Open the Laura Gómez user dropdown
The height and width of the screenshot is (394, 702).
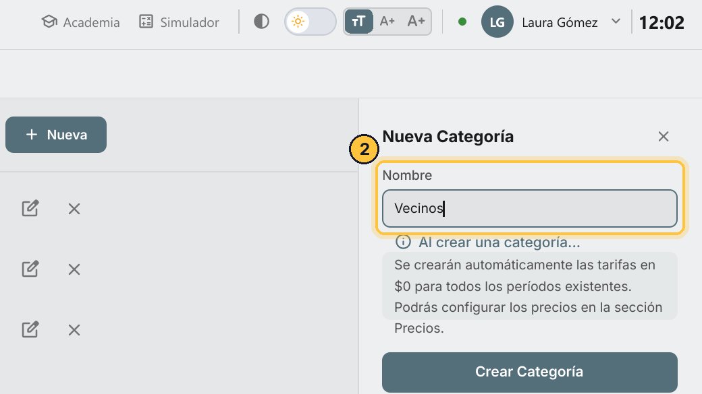[616, 21]
